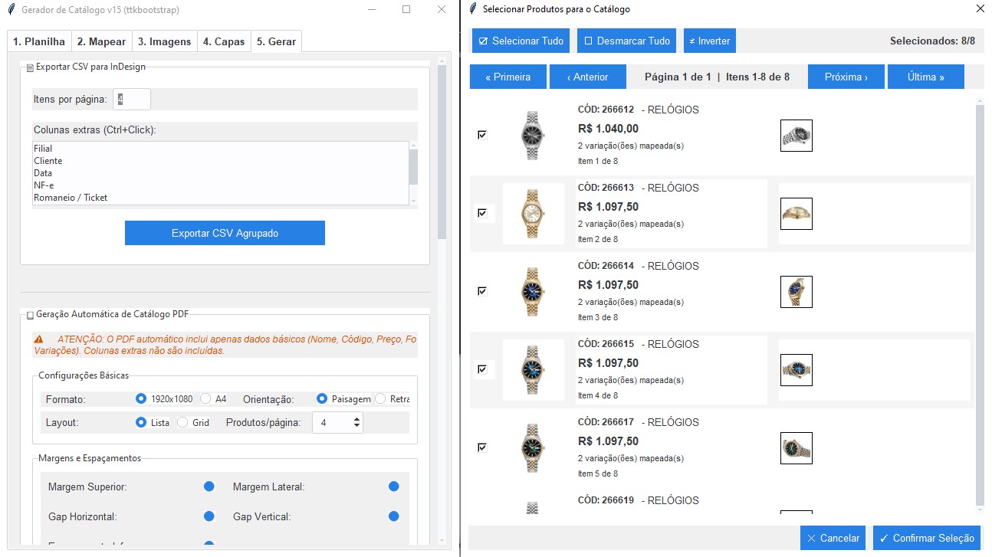Go to the last page with Última button
The width and height of the screenshot is (992, 557).
925,76
